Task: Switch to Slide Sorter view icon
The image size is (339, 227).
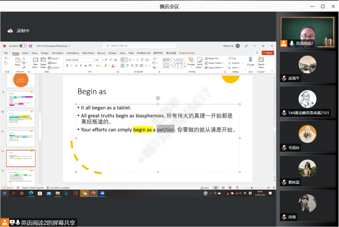Action: point(223,188)
